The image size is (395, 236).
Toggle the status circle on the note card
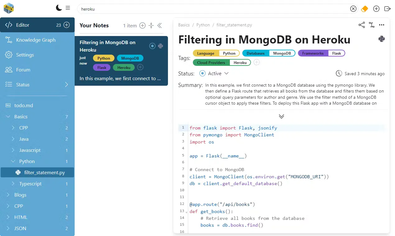point(152,46)
